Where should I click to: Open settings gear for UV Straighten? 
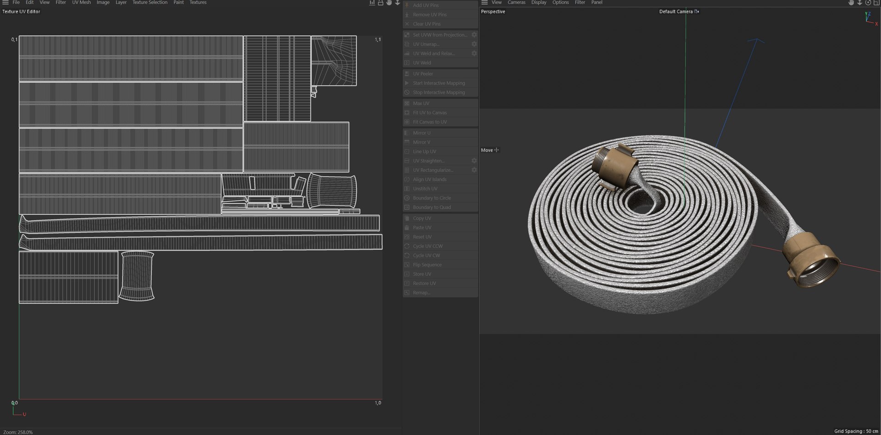tap(474, 161)
